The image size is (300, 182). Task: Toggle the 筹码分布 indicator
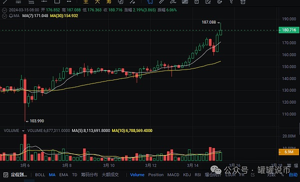(89, 174)
